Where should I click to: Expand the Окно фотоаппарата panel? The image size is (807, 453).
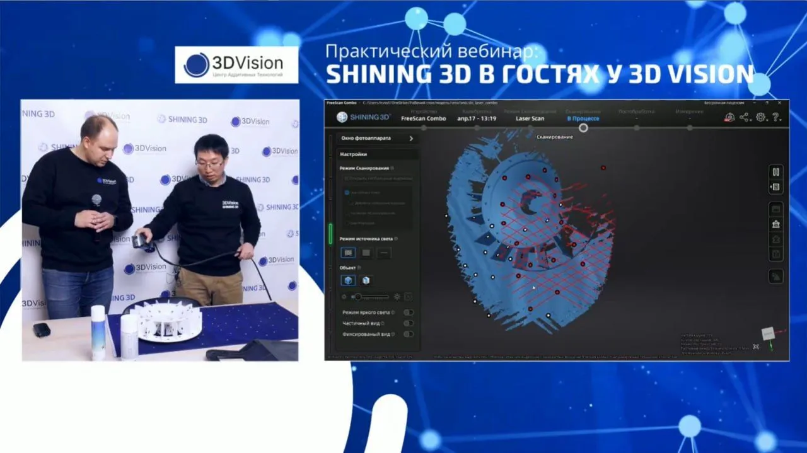377,138
